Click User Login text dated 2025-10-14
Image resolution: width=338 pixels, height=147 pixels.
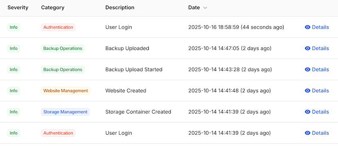pyautogui.click(x=118, y=133)
